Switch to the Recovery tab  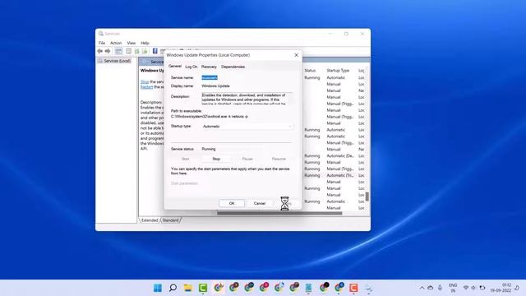(x=209, y=67)
